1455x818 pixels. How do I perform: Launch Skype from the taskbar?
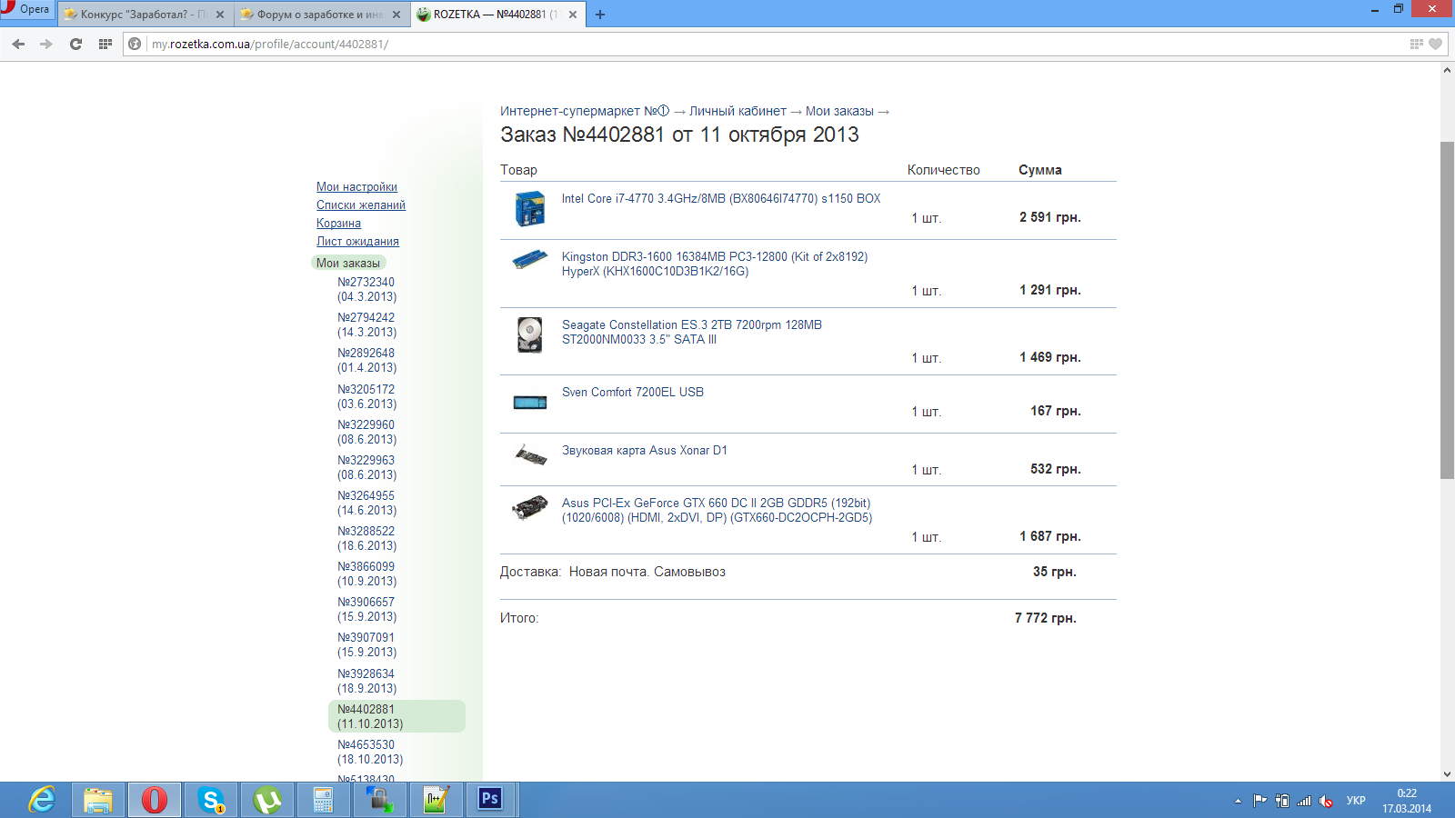coord(211,800)
